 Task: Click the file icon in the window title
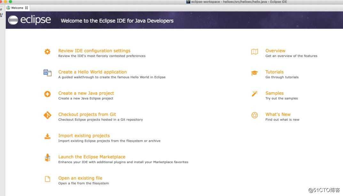point(188,2)
